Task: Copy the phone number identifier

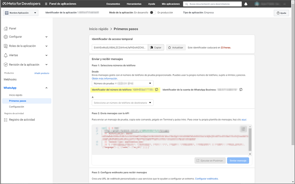Action: 157,90
